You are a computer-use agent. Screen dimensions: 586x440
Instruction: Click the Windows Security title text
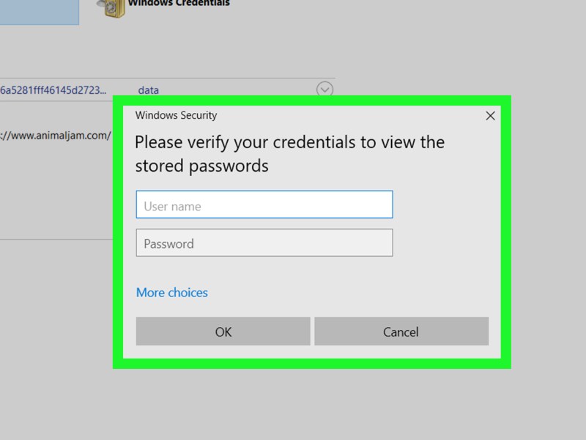pyautogui.click(x=176, y=115)
